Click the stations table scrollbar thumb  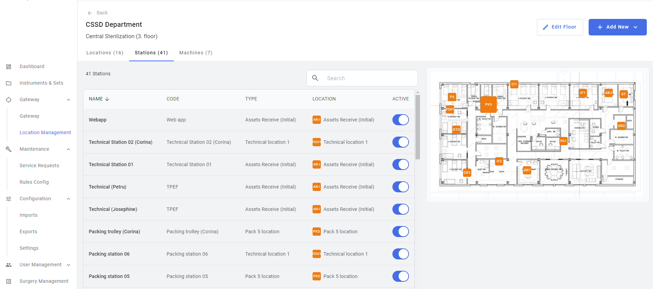pos(418,127)
